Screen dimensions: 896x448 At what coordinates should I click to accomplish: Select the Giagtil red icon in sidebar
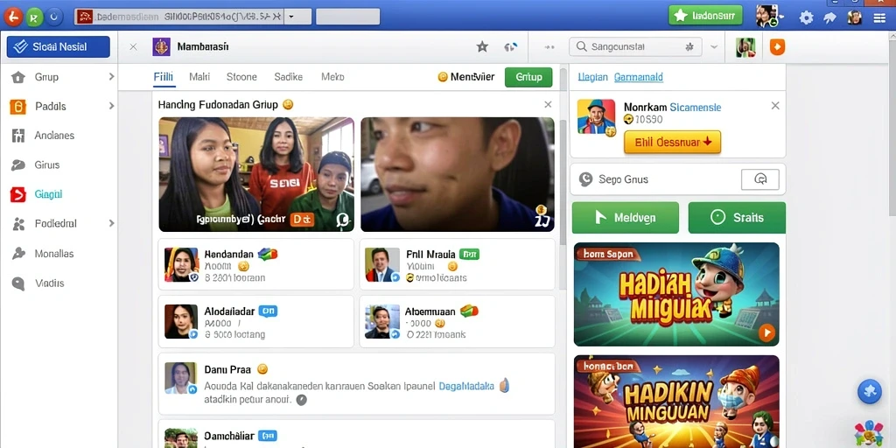18,194
